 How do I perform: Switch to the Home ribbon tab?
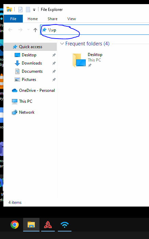coord(33,19)
